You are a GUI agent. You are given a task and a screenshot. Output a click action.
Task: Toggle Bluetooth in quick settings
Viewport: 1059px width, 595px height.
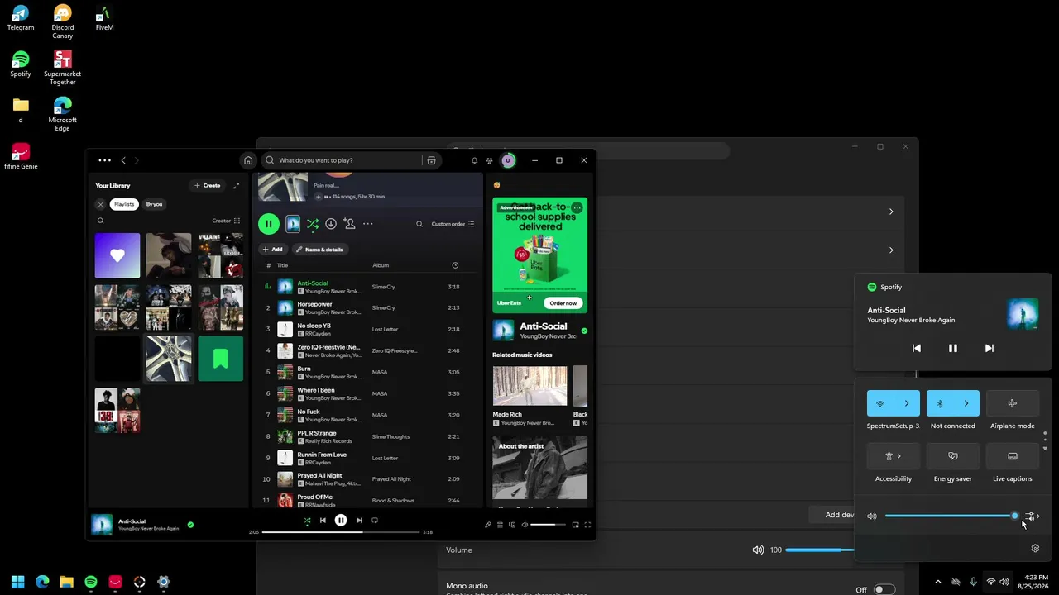[940, 403]
